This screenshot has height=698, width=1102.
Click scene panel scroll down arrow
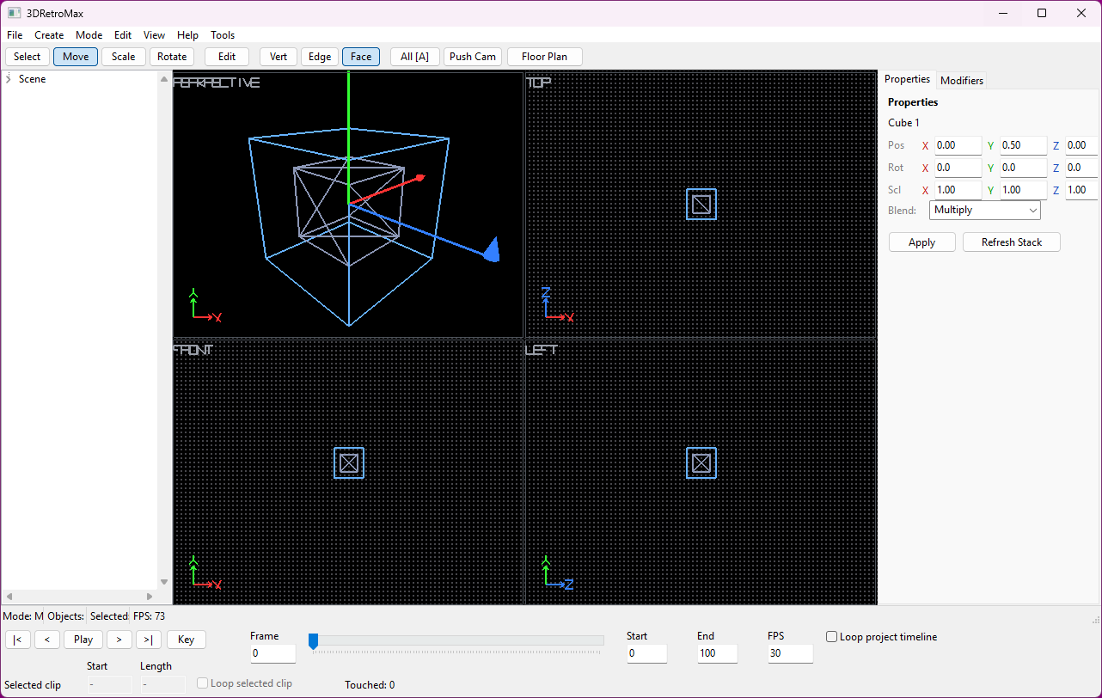click(x=164, y=582)
